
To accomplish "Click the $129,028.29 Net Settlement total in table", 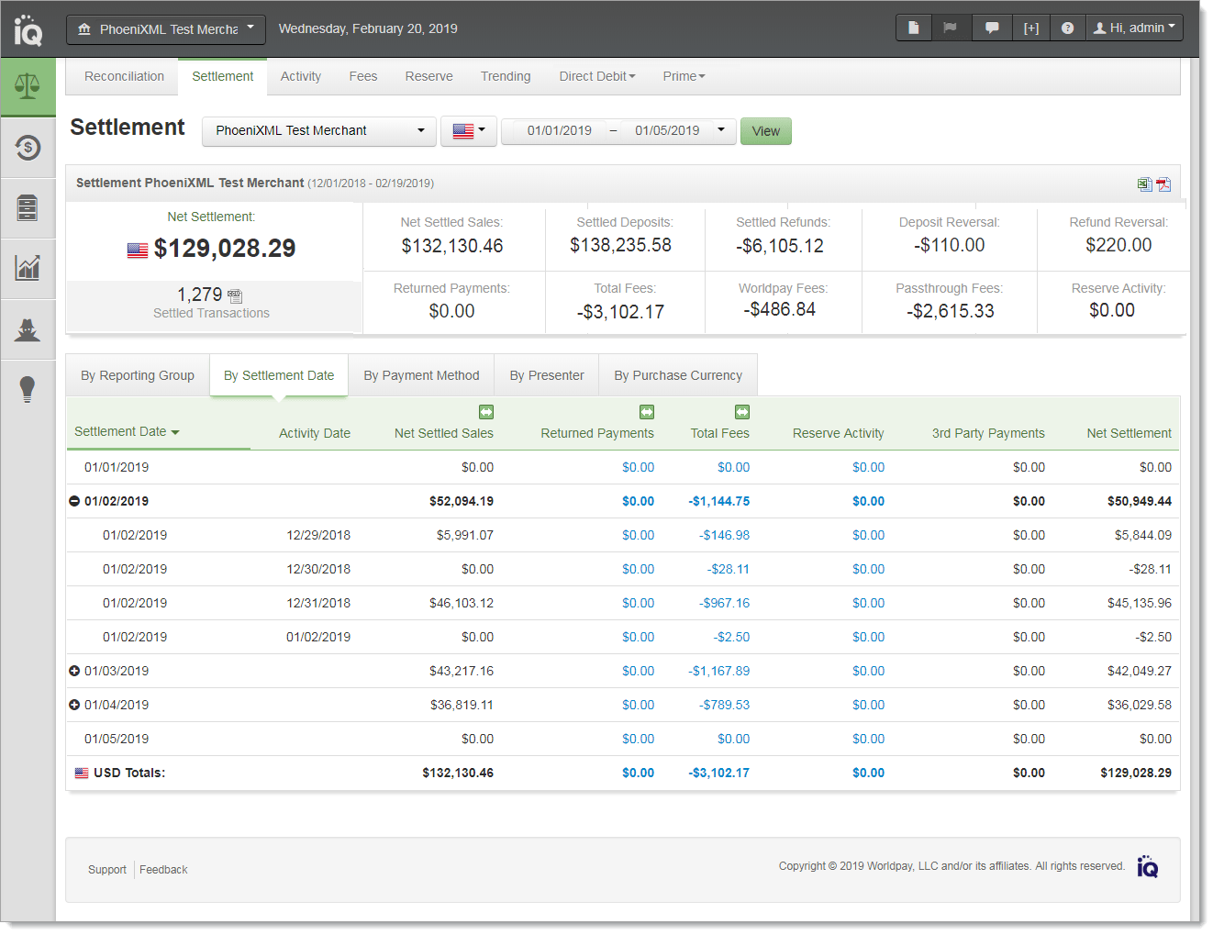I will click(1136, 773).
